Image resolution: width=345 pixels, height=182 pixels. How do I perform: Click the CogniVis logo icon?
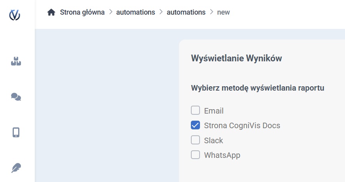pos(15,15)
